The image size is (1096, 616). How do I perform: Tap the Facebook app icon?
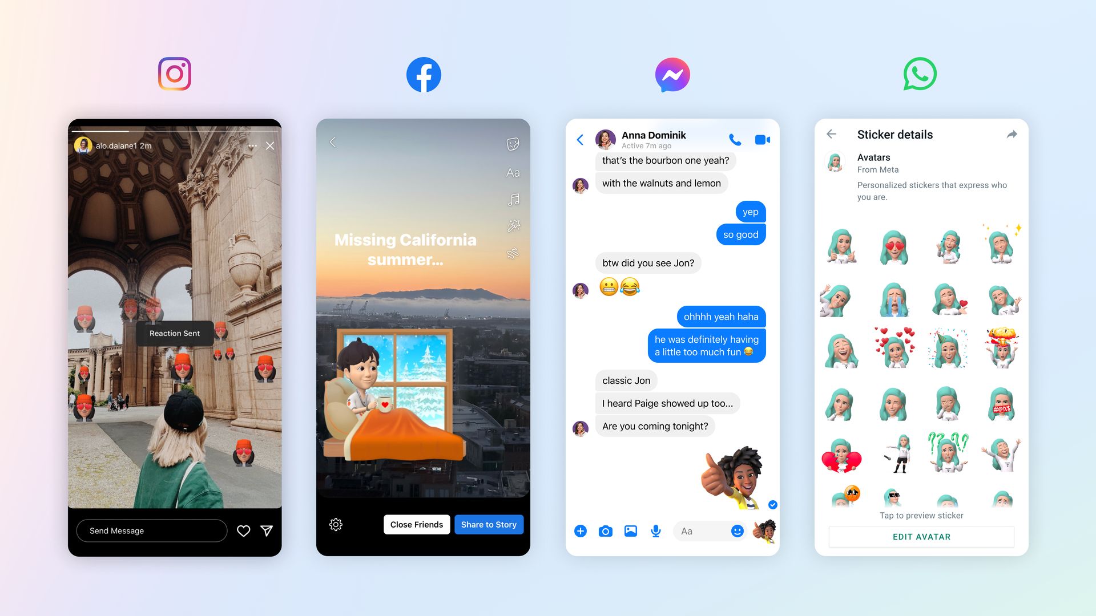click(424, 74)
